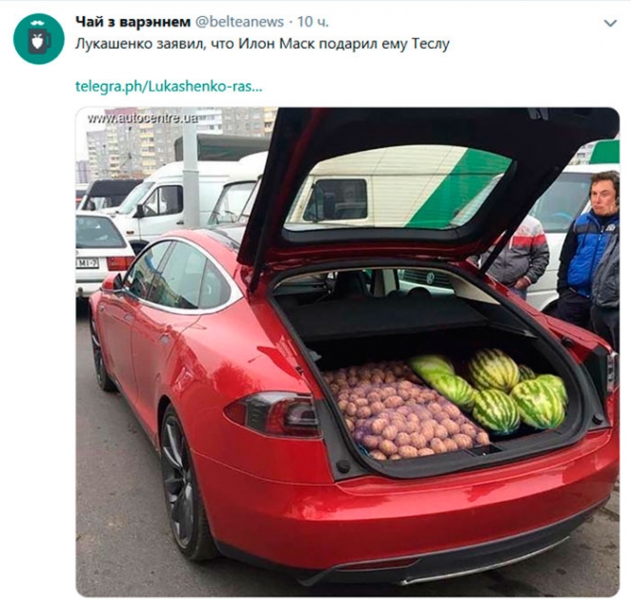The image size is (631, 602).
Task: Open the tweet via the 10 ч. timestamp
Action: tap(313, 22)
